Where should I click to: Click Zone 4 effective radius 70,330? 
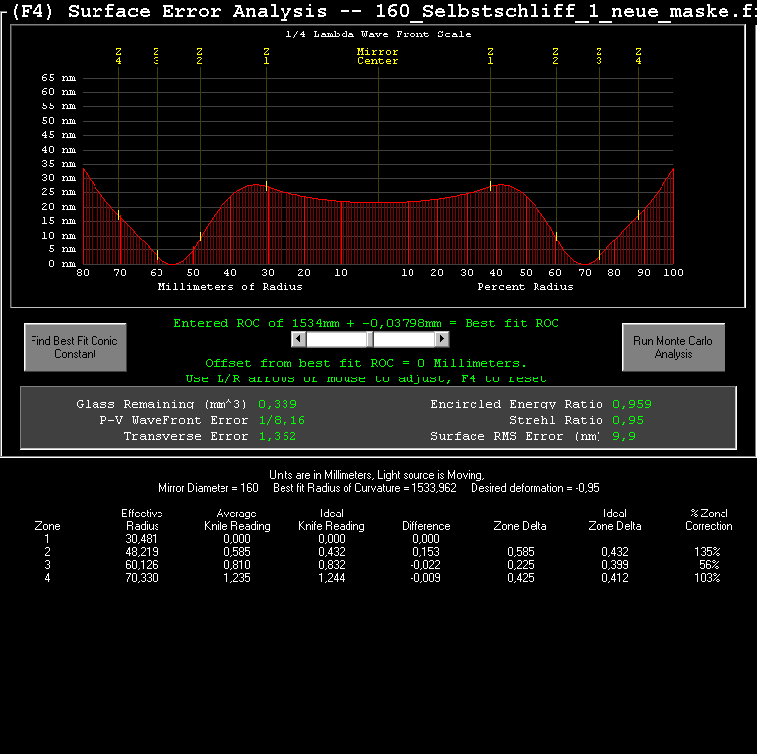coord(142,578)
